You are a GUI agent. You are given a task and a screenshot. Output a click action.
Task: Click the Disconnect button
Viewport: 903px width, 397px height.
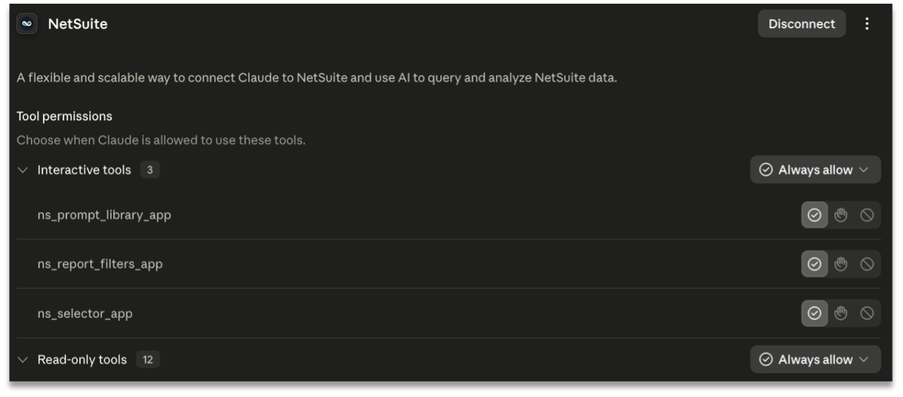click(802, 24)
